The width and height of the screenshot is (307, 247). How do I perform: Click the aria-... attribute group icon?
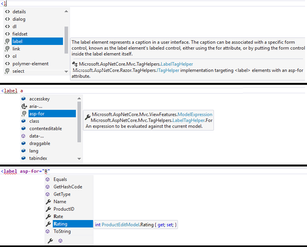[x=23, y=106]
